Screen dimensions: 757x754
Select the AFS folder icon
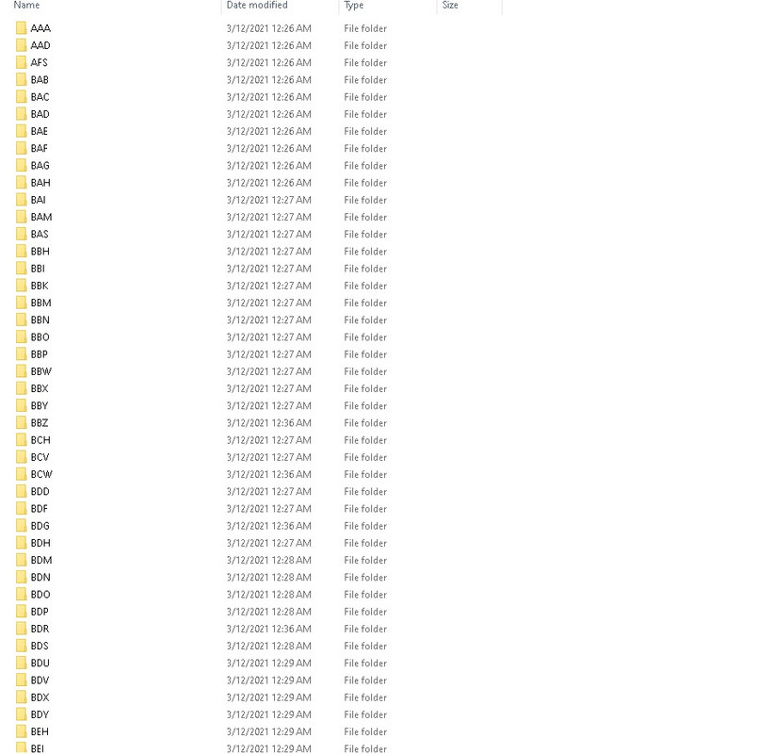(x=21, y=62)
